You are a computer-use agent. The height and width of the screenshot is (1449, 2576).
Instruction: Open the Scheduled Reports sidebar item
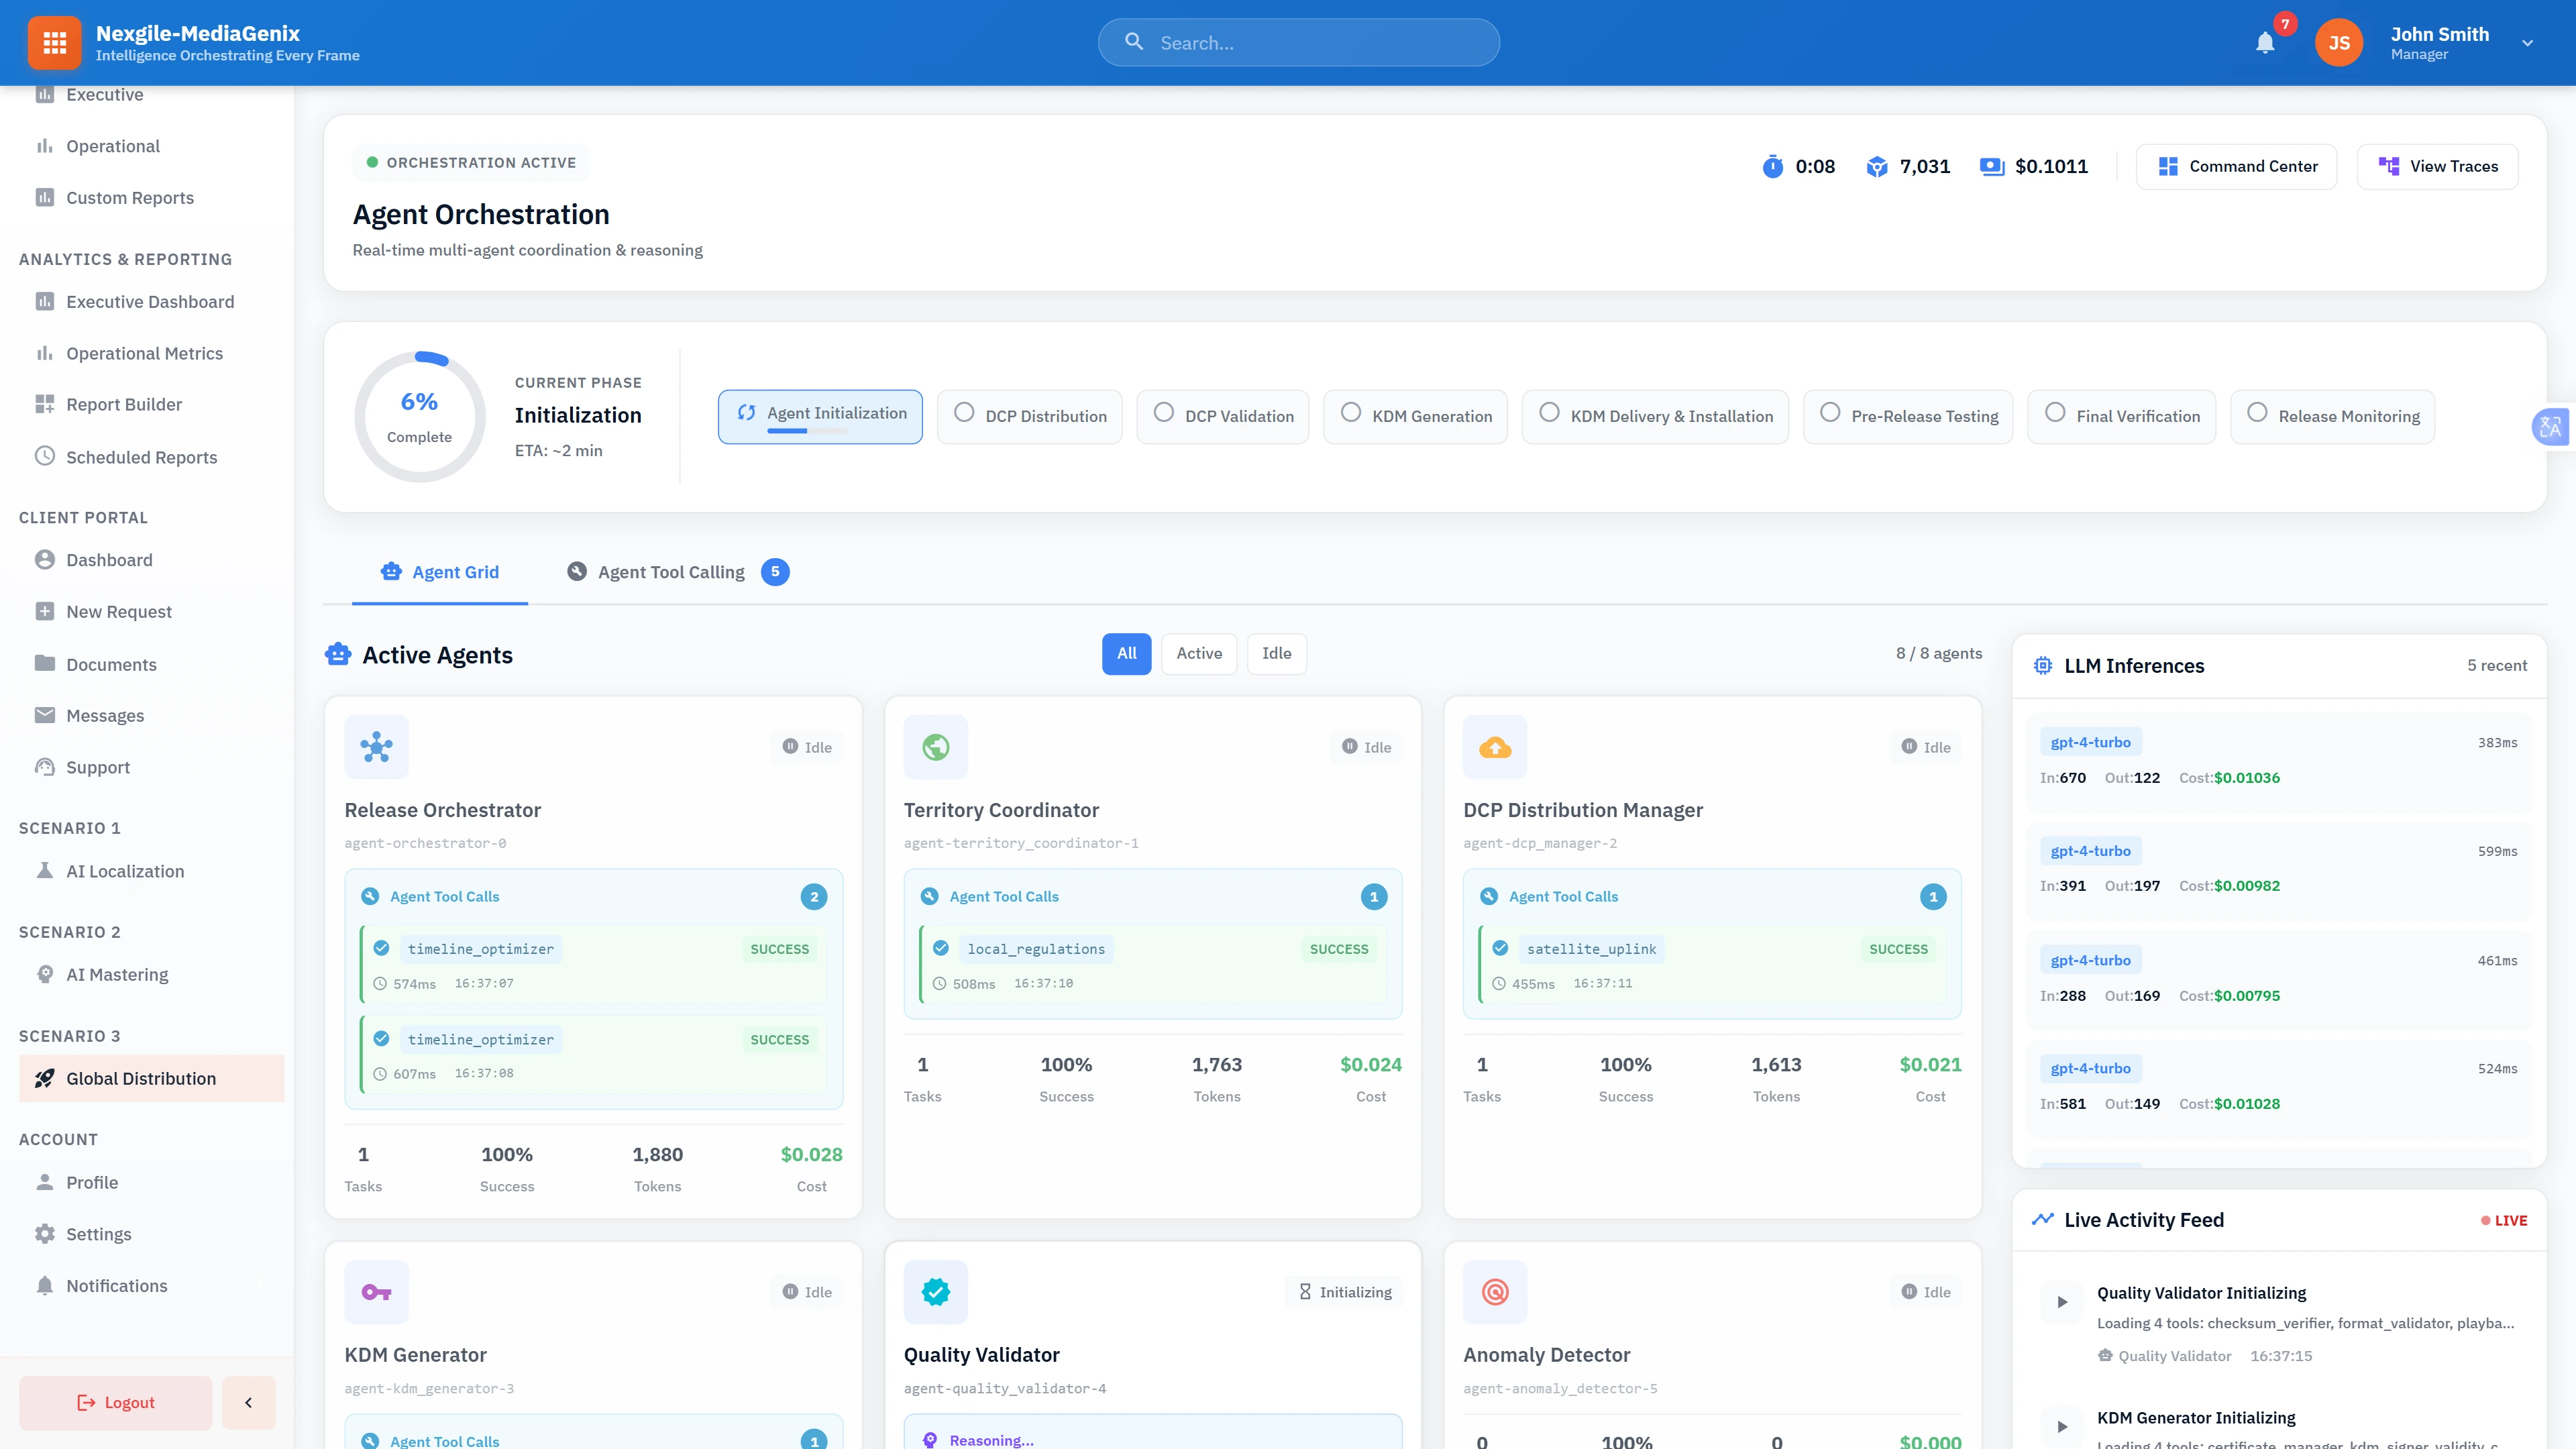[141, 457]
